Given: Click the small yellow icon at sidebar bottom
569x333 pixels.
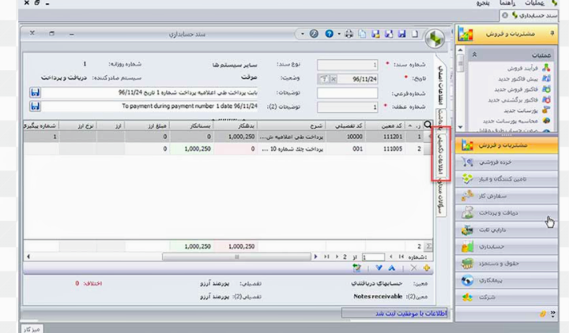Looking at the screenshot, I should pos(542,314).
